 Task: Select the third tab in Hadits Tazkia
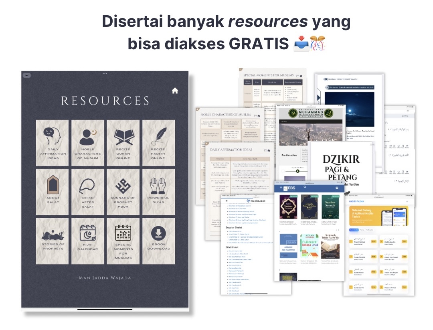coord(370,230)
